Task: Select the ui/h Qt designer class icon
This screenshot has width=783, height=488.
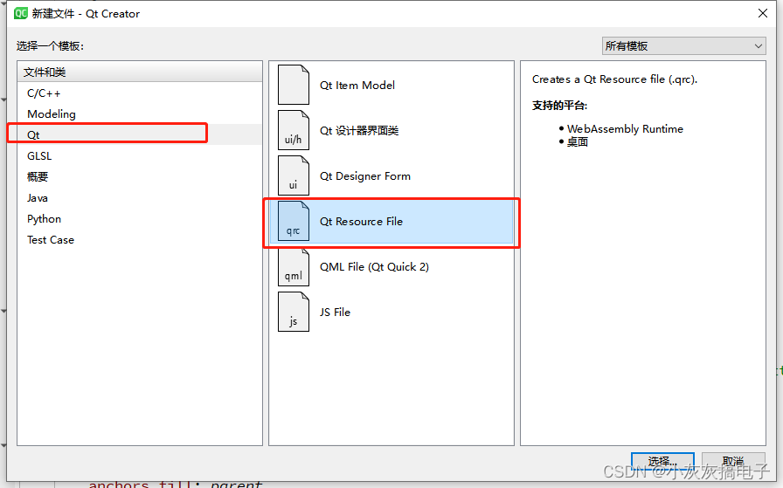Action: click(294, 130)
